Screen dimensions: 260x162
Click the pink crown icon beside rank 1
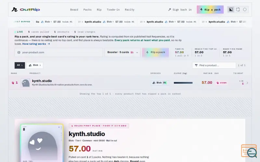(x=13, y=83)
